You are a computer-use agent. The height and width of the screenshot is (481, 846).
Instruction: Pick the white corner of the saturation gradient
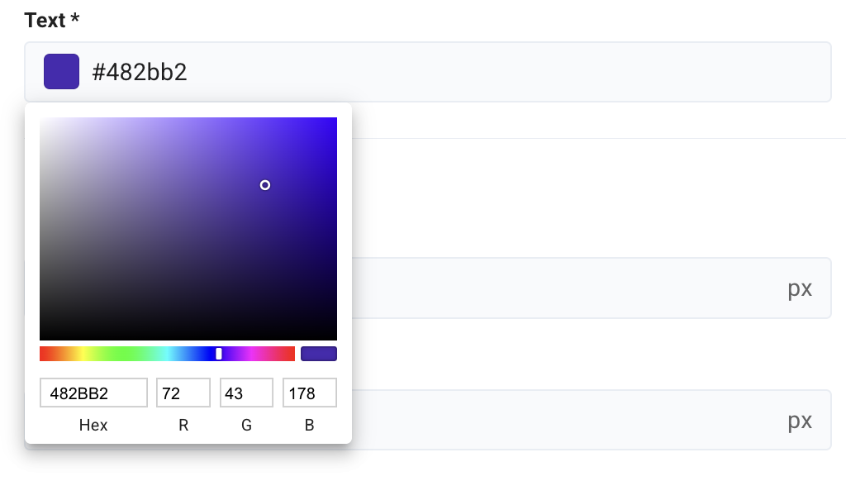pos(41,119)
